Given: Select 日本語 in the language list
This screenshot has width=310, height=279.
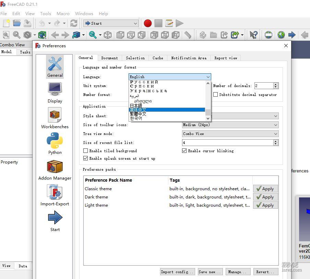Looking at the screenshot, I should tap(167, 106).
